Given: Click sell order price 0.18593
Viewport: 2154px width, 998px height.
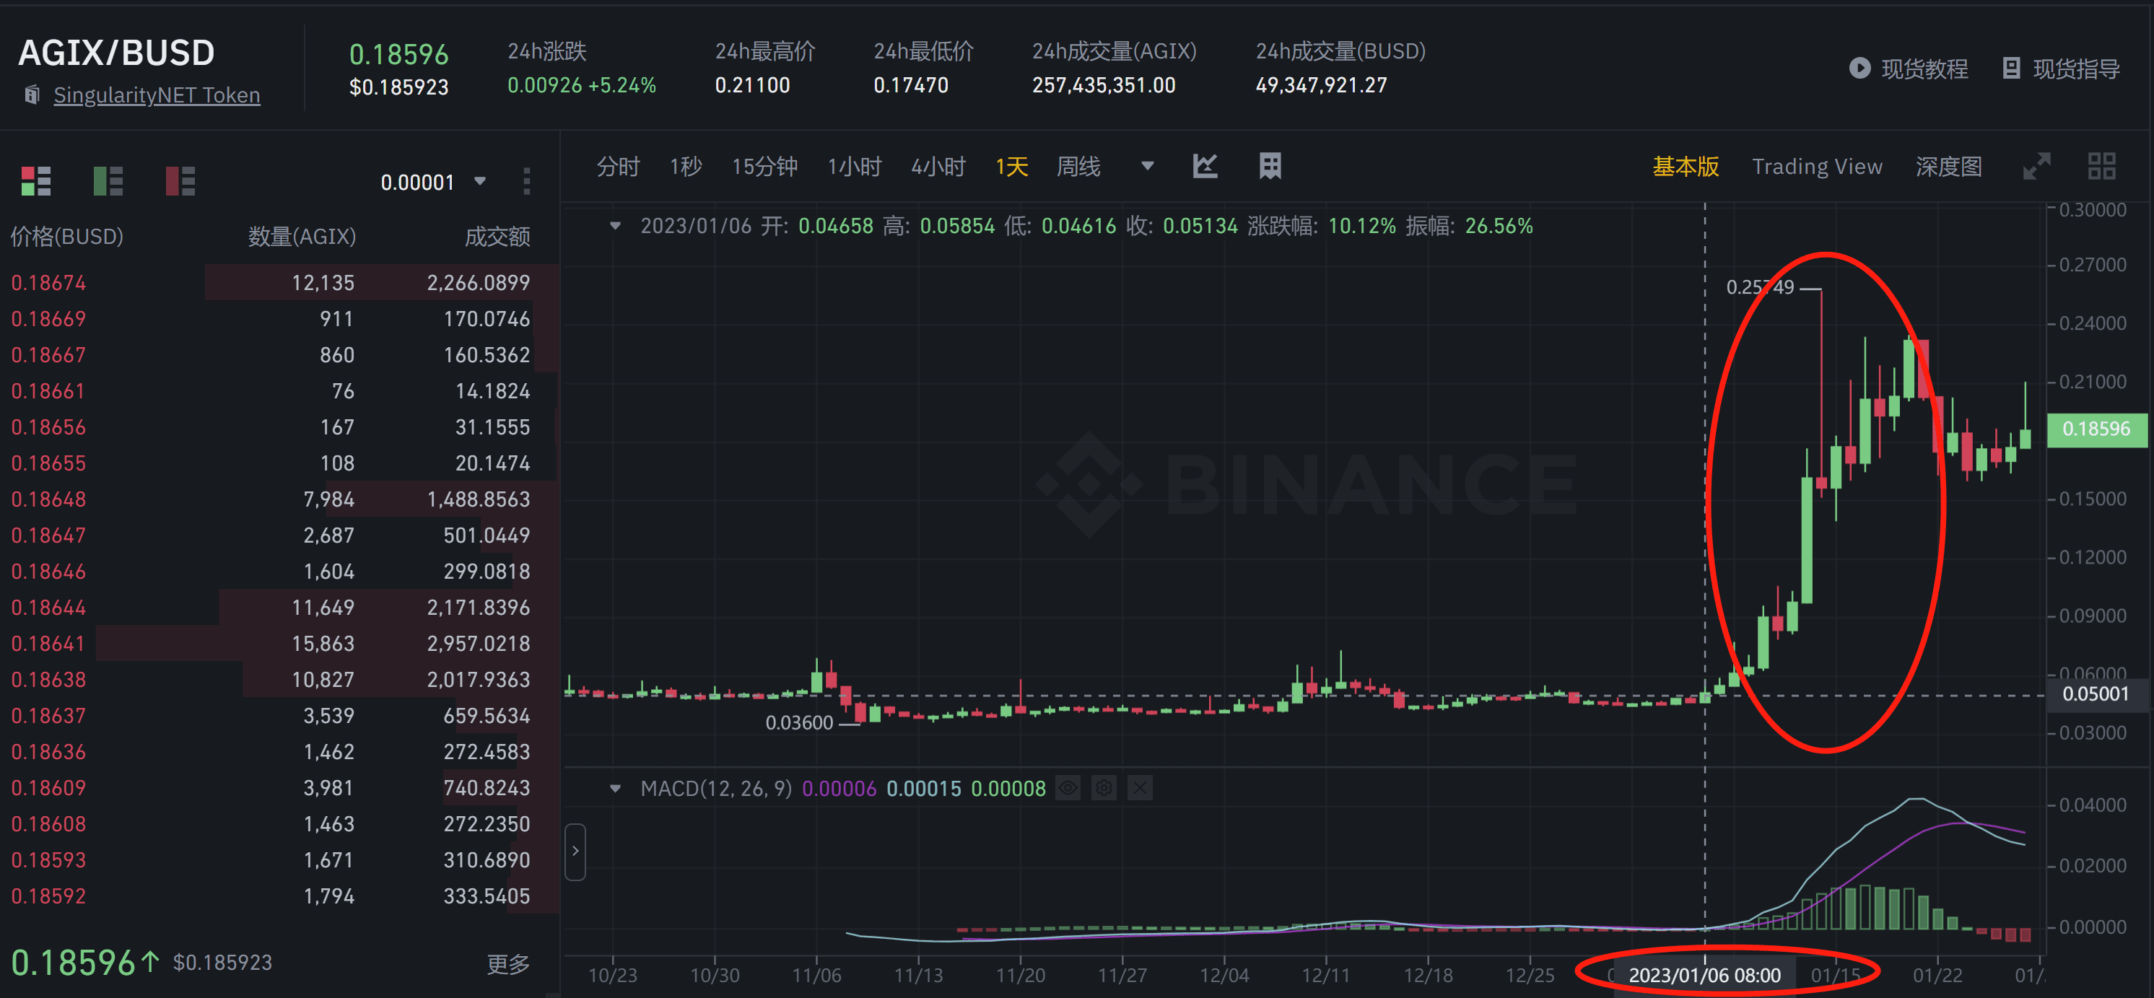Looking at the screenshot, I should [48, 860].
